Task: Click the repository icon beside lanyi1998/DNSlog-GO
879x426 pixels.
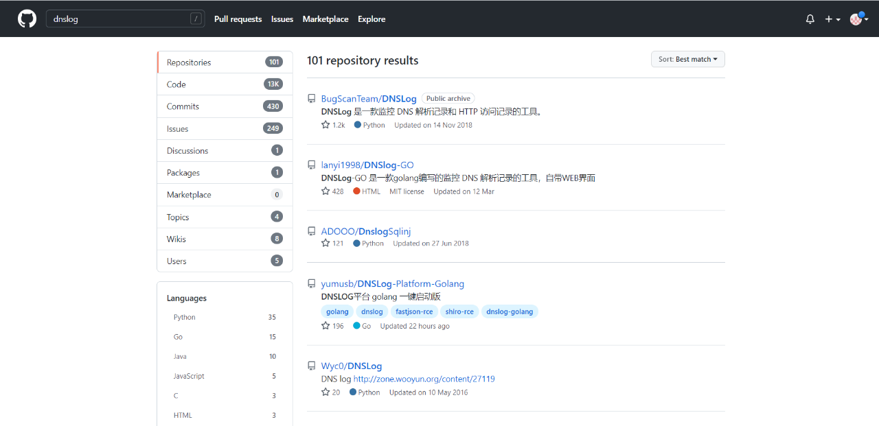Action: [312, 165]
